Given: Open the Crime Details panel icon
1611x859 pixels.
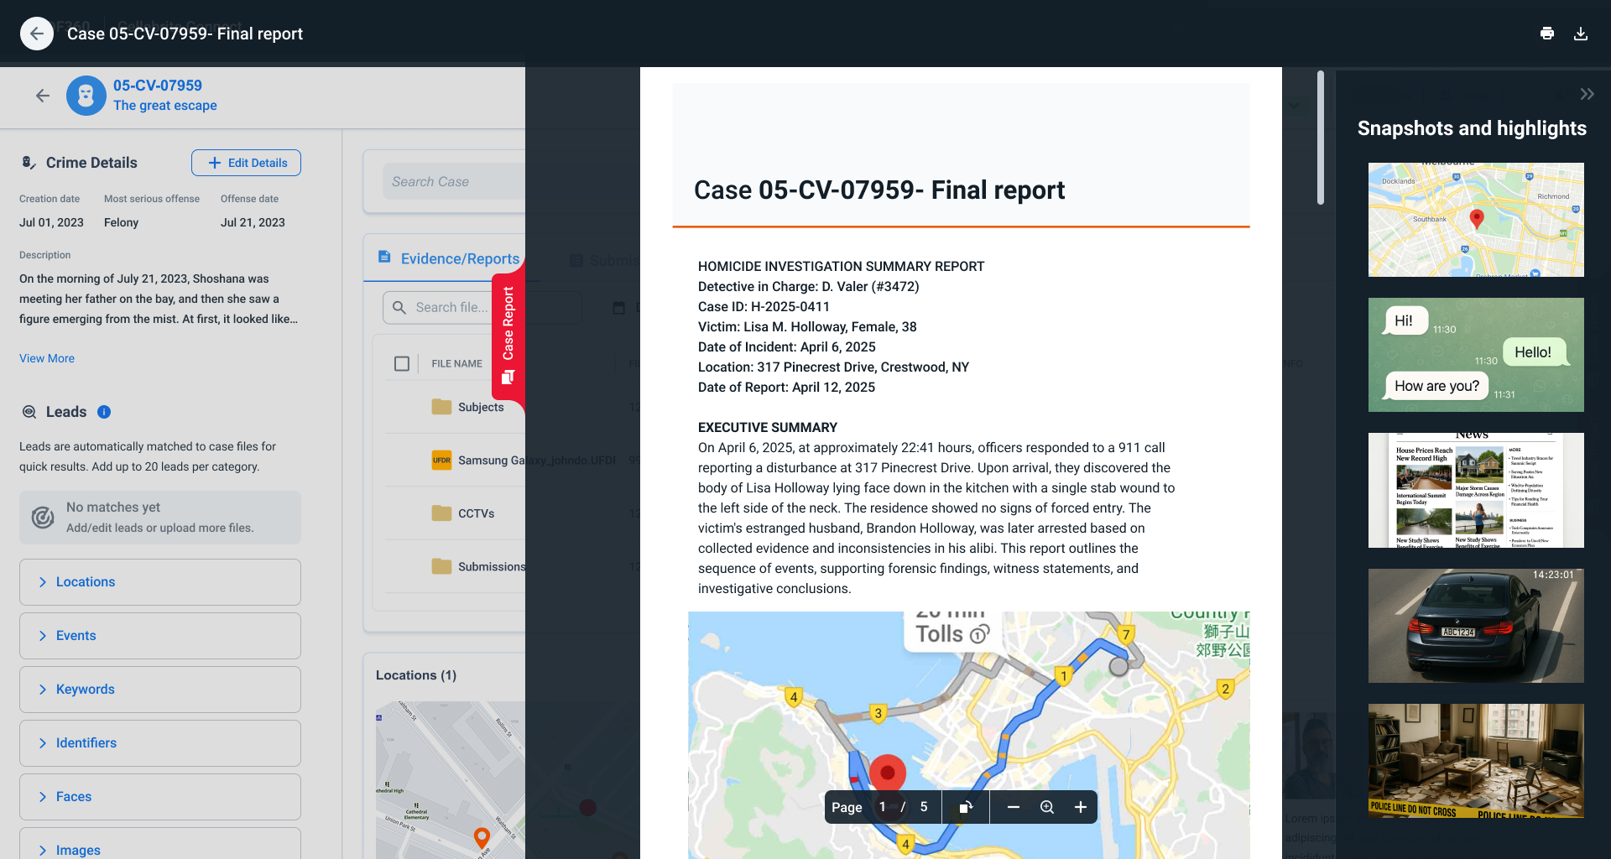Looking at the screenshot, I should (28, 163).
